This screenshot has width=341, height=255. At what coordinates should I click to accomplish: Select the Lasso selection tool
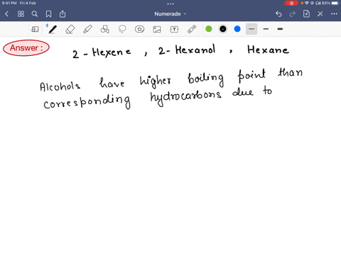pos(122,29)
